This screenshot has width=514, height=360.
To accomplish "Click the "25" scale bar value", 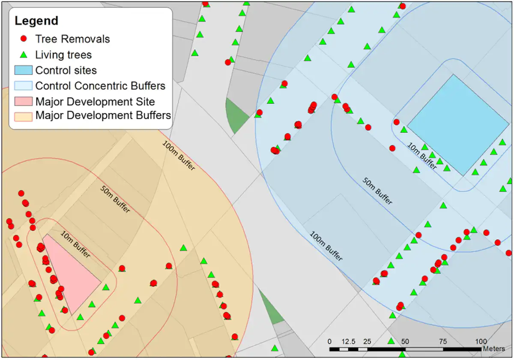I will click(x=367, y=342).
